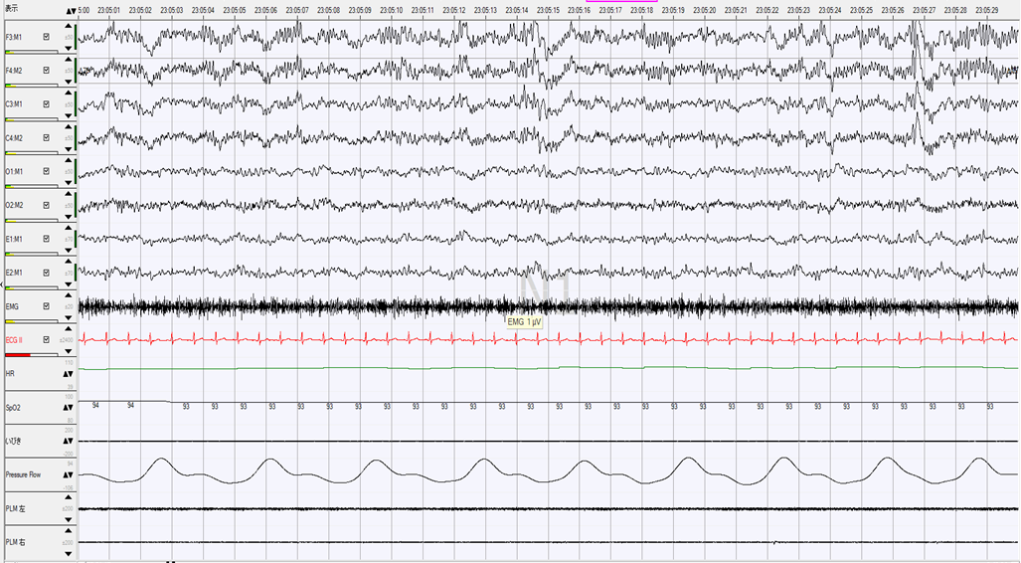This screenshot has height=563, width=1021.
Task: Jump to time marker 23:05:15
Action: pos(548,10)
